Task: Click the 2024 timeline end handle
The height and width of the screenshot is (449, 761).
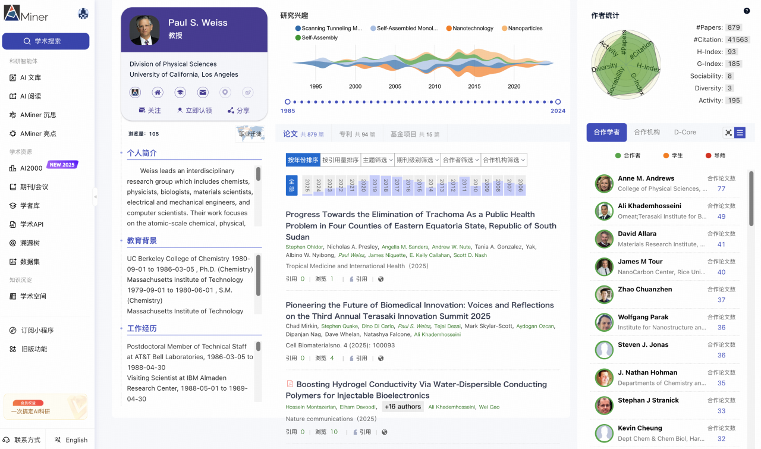Action: (x=558, y=102)
